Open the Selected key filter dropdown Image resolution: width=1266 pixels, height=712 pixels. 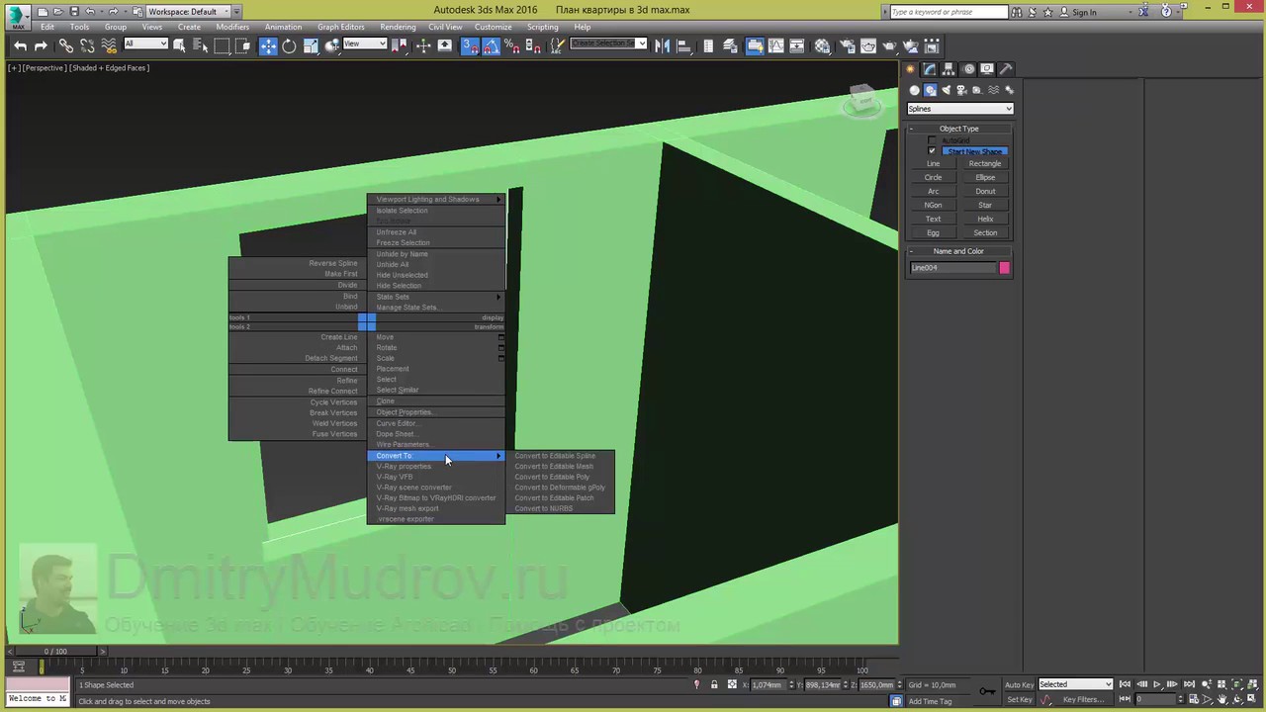click(1075, 684)
